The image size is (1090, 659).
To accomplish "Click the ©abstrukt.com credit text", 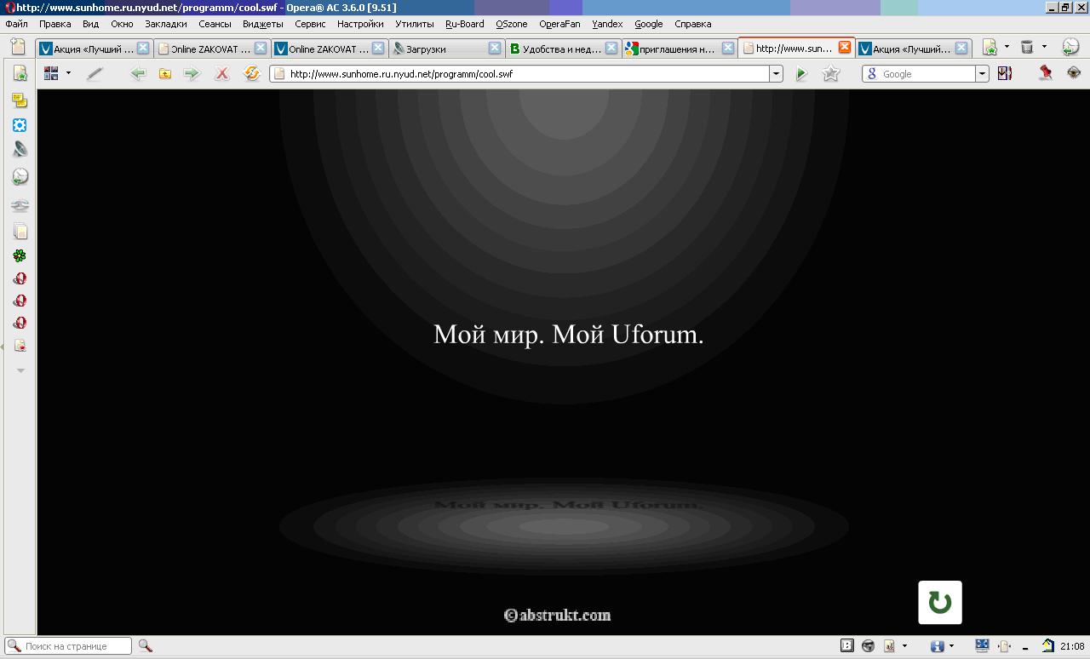I will [x=557, y=615].
